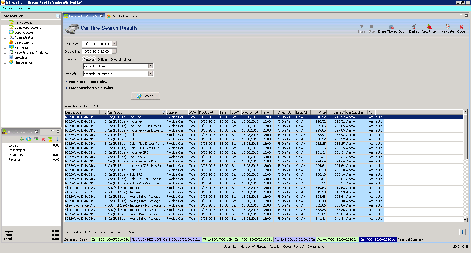This screenshot has width=471, height=253.
Task: Click the Car Group column filter icon
Action: click(x=163, y=112)
